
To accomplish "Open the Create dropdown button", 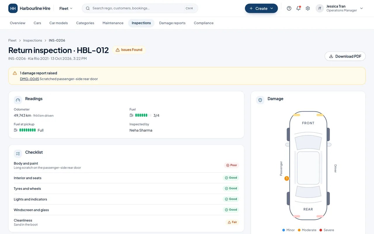I will point(261,8).
